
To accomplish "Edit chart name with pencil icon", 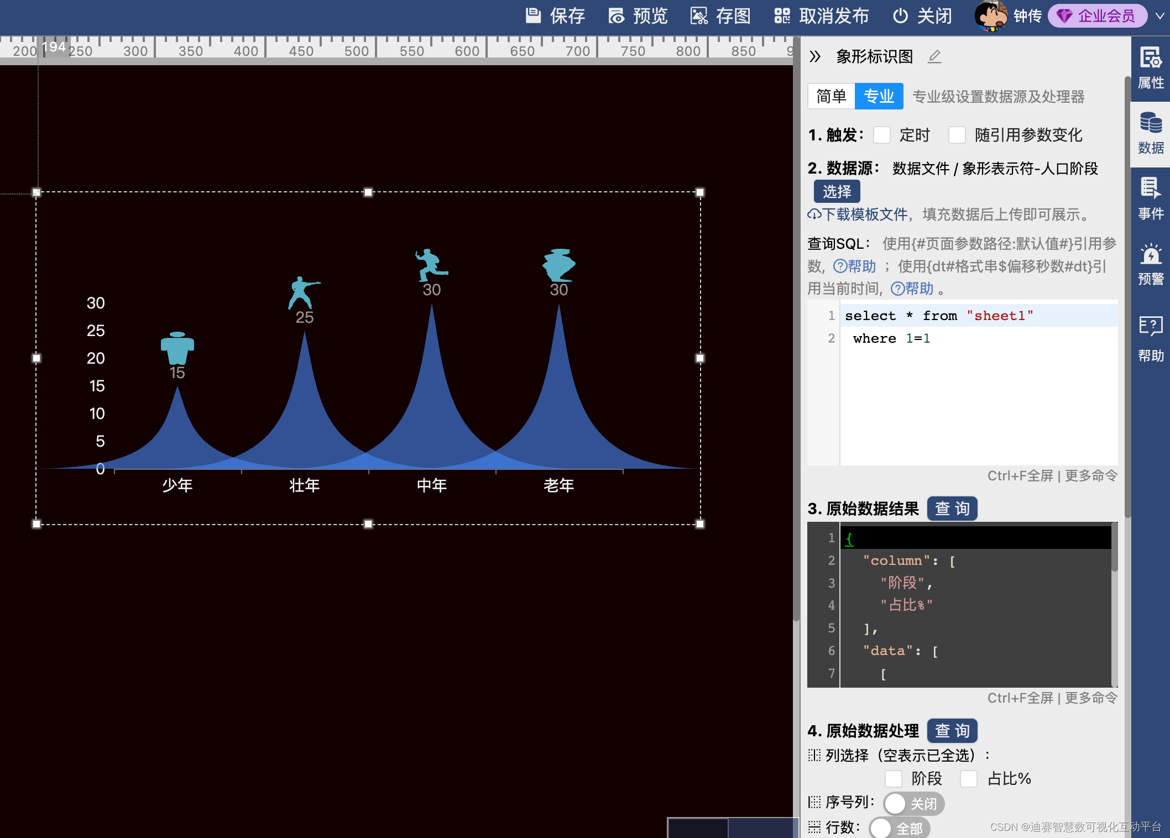I will [x=934, y=56].
